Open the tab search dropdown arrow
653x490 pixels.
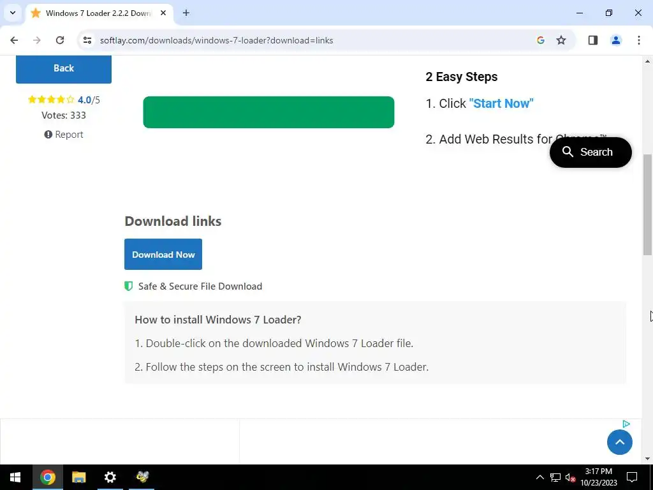tap(13, 13)
